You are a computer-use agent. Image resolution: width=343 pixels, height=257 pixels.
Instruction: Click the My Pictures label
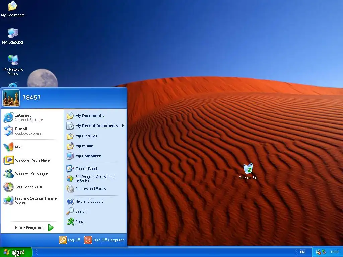pos(86,136)
